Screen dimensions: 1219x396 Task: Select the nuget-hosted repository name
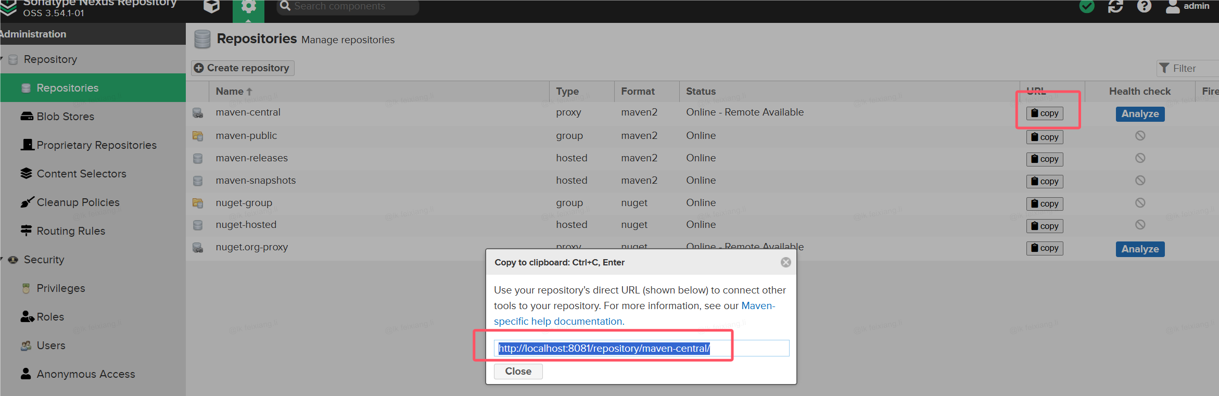pyautogui.click(x=246, y=225)
